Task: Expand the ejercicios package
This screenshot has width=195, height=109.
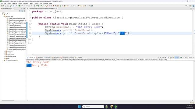Action: click(x=5, y=51)
